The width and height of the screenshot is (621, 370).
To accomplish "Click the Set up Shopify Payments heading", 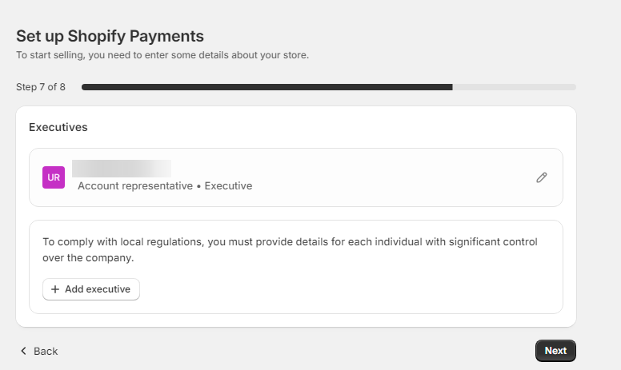I will pos(110,36).
